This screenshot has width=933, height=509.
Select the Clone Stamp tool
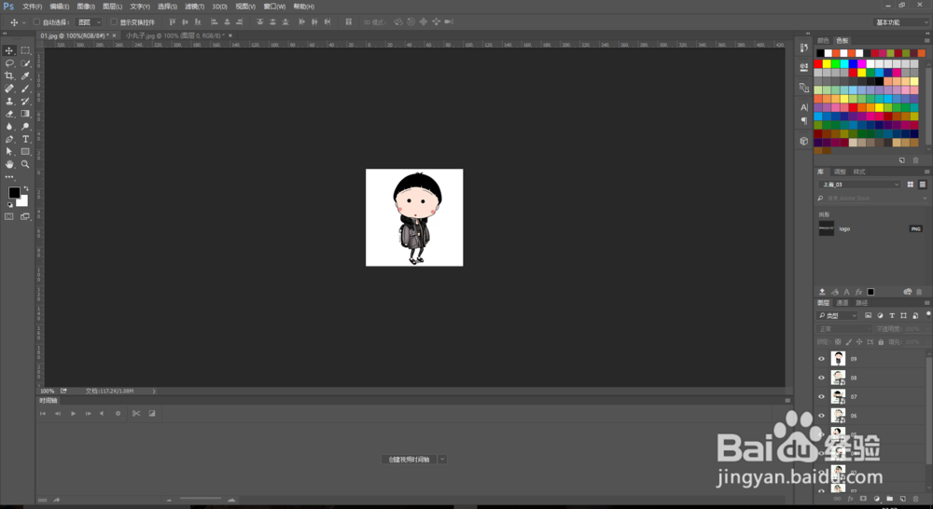click(9, 101)
